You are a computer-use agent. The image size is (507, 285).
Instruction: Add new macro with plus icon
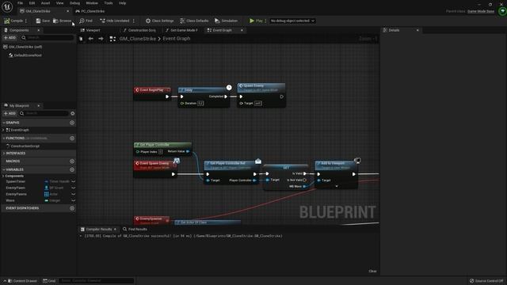[72, 161]
